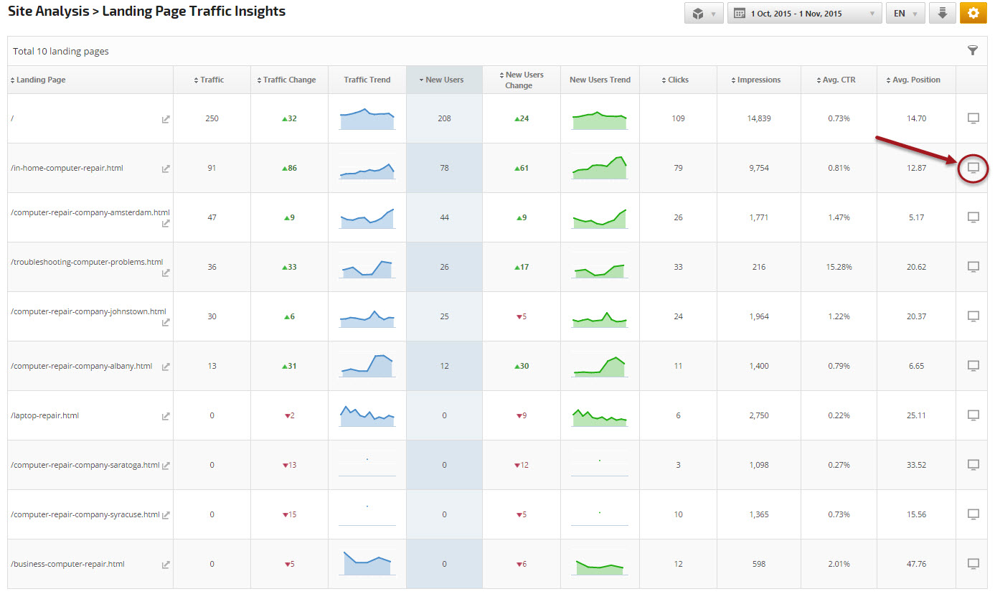The width and height of the screenshot is (995, 594).
Task: Open the cube icon project dropdown
Action: click(x=704, y=13)
